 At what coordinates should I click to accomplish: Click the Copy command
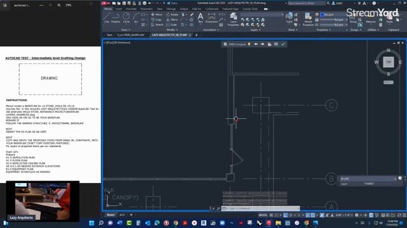(x=156, y=20)
